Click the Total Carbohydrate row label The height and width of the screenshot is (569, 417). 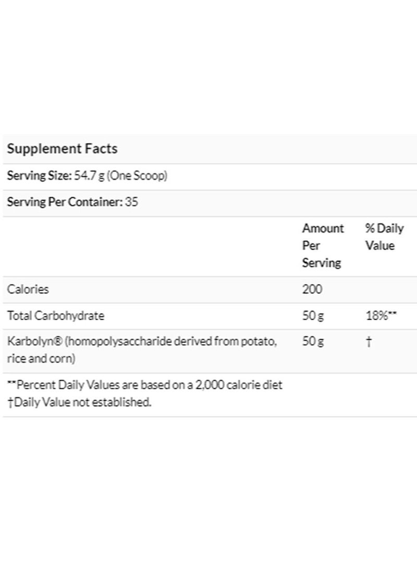pos(56,316)
